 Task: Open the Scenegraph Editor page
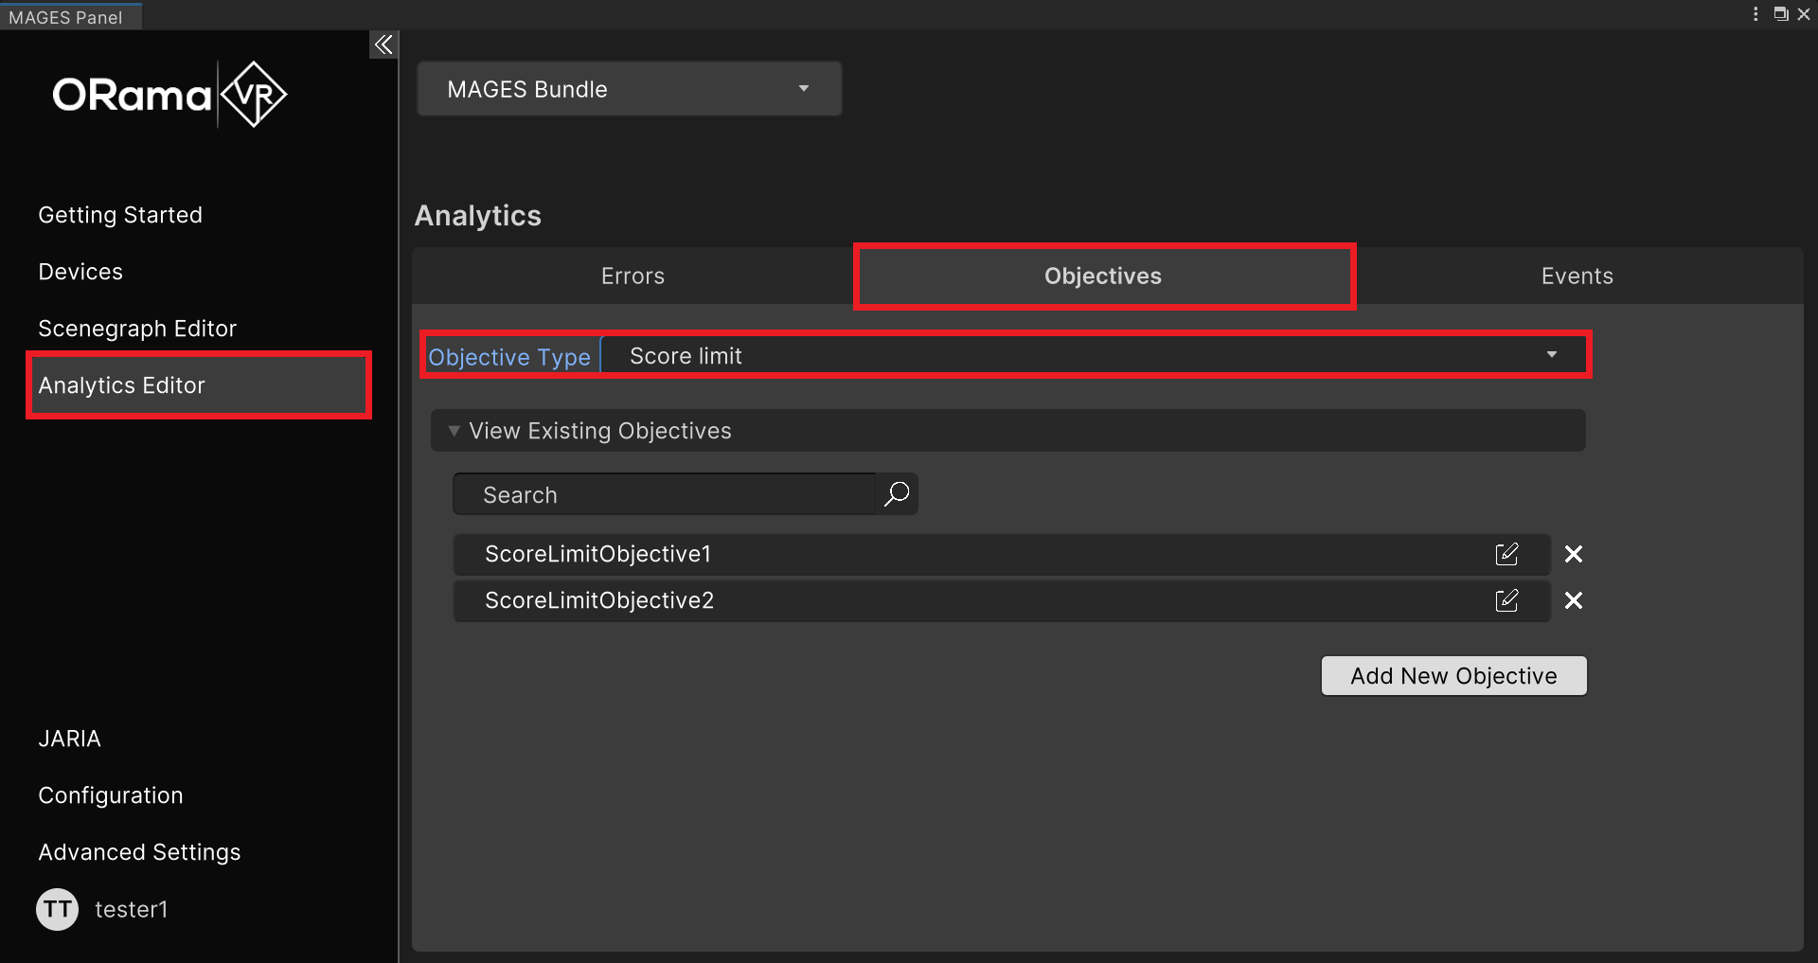pyautogui.click(x=137, y=329)
